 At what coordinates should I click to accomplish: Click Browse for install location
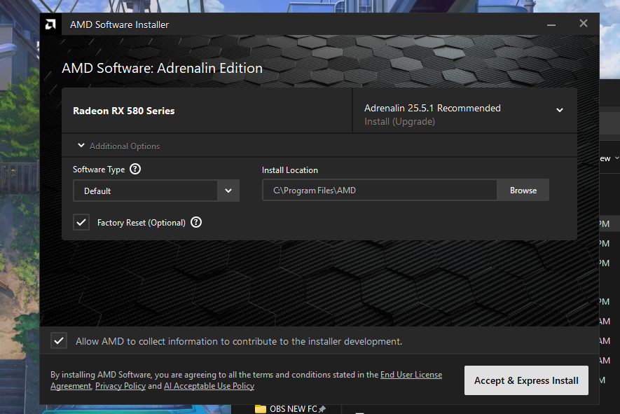(x=523, y=191)
